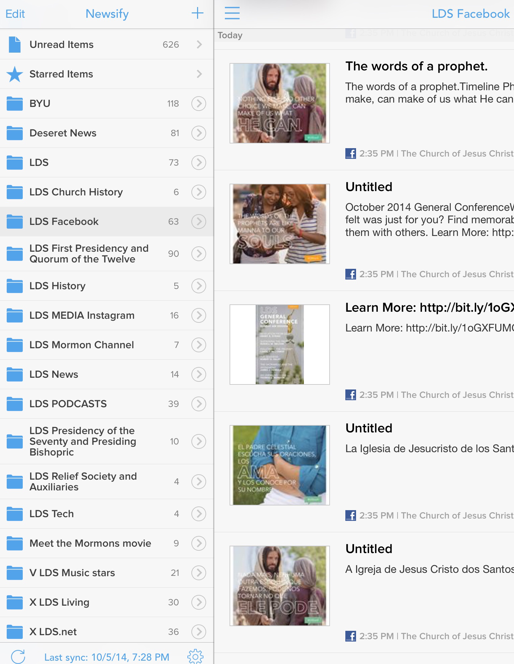
Task: Open the hamburger menu icon
Action: tap(232, 13)
